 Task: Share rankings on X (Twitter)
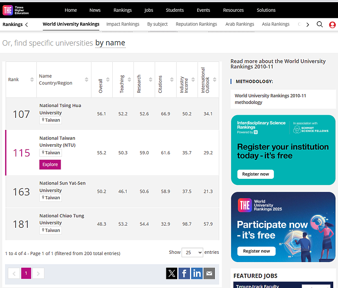(172, 273)
